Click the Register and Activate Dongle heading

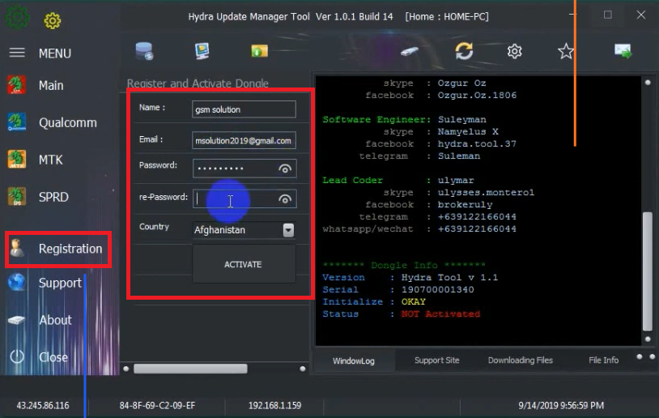(x=198, y=83)
